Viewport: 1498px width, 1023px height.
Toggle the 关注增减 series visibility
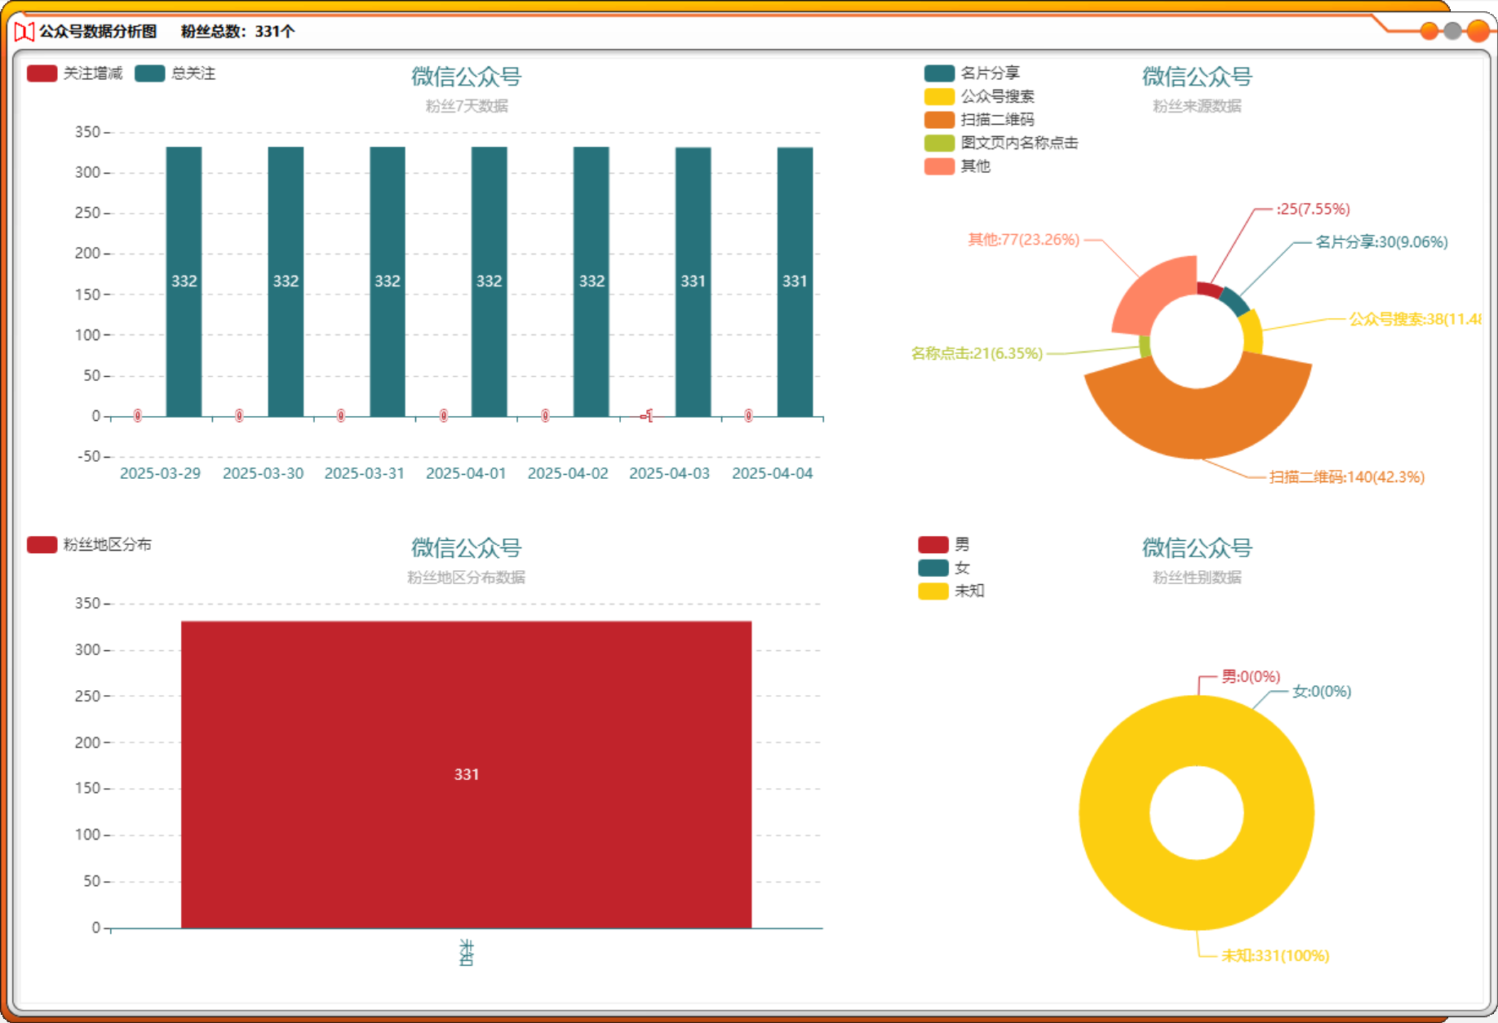[x=41, y=73]
